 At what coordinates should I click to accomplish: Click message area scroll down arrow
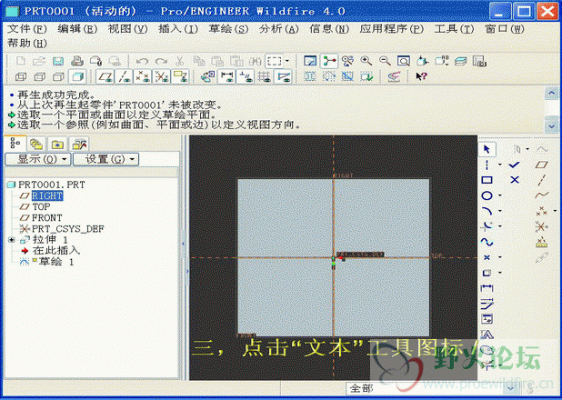point(551,125)
